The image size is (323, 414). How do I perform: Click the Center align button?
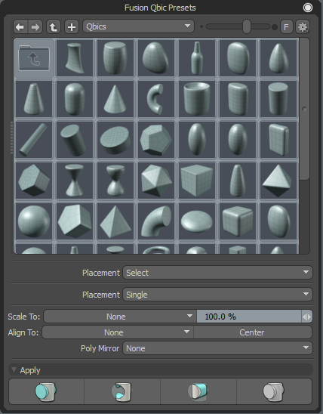pos(253,332)
